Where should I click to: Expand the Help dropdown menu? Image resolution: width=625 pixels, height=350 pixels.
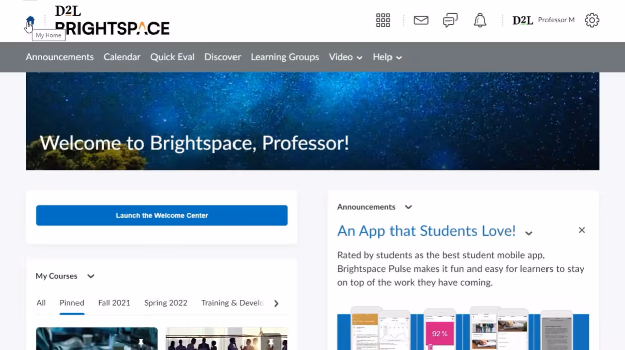point(387,57)
